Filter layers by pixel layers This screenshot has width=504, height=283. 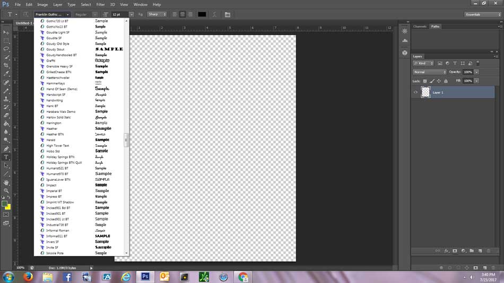(x=440, y=63)
